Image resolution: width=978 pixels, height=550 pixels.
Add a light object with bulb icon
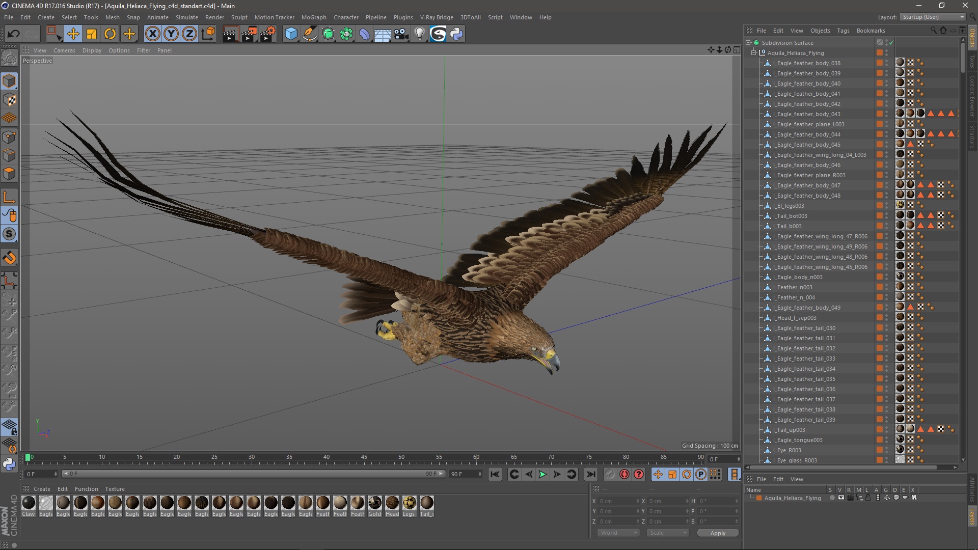(419, 34)
